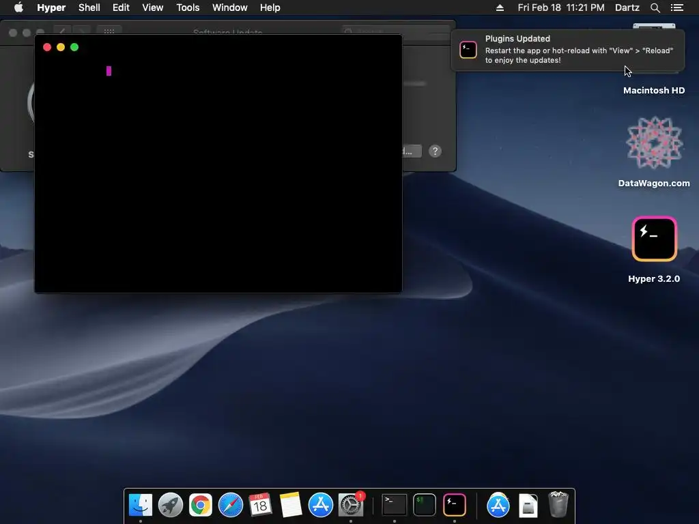The height and width of the screenshot is (524, 699).
Task: Switch to Hyper via dock icon
Action: pyautogui.click(x=454, y=505)
